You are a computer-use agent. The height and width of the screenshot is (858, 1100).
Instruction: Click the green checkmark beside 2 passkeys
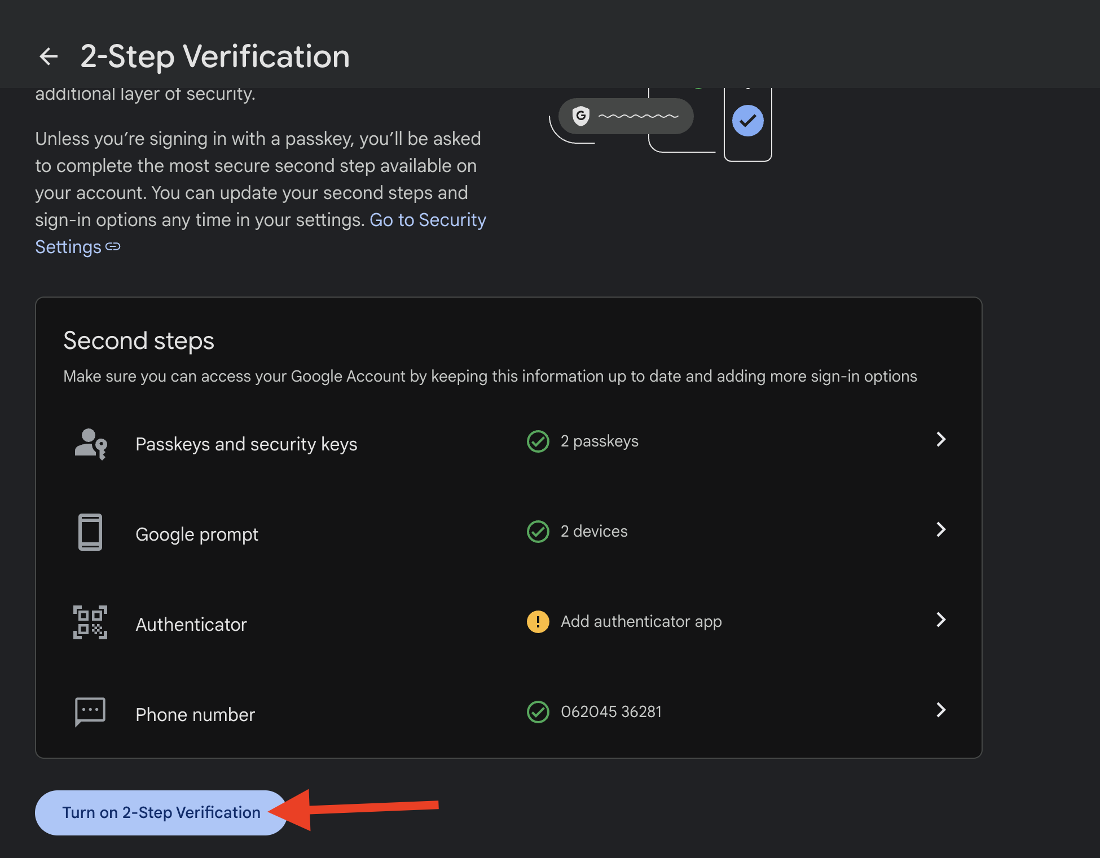538,441
